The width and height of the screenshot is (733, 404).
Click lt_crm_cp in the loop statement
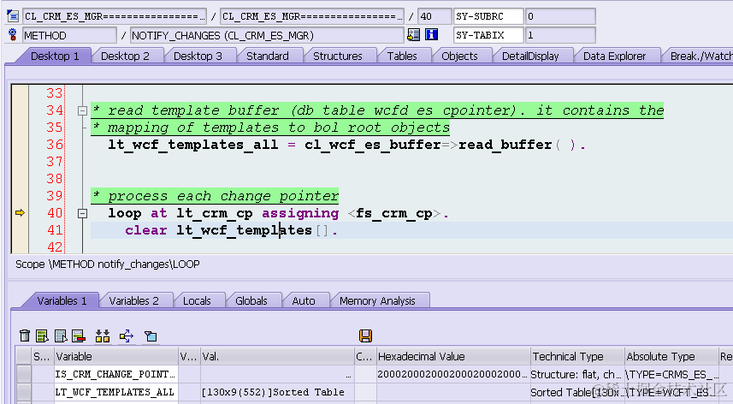215,214
